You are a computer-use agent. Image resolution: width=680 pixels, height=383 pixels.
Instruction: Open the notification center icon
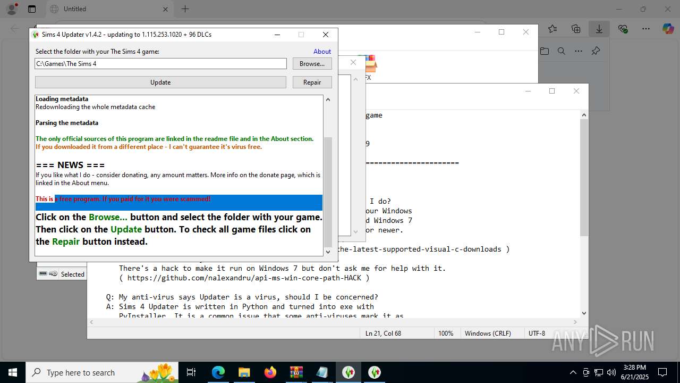pos(662,372)
